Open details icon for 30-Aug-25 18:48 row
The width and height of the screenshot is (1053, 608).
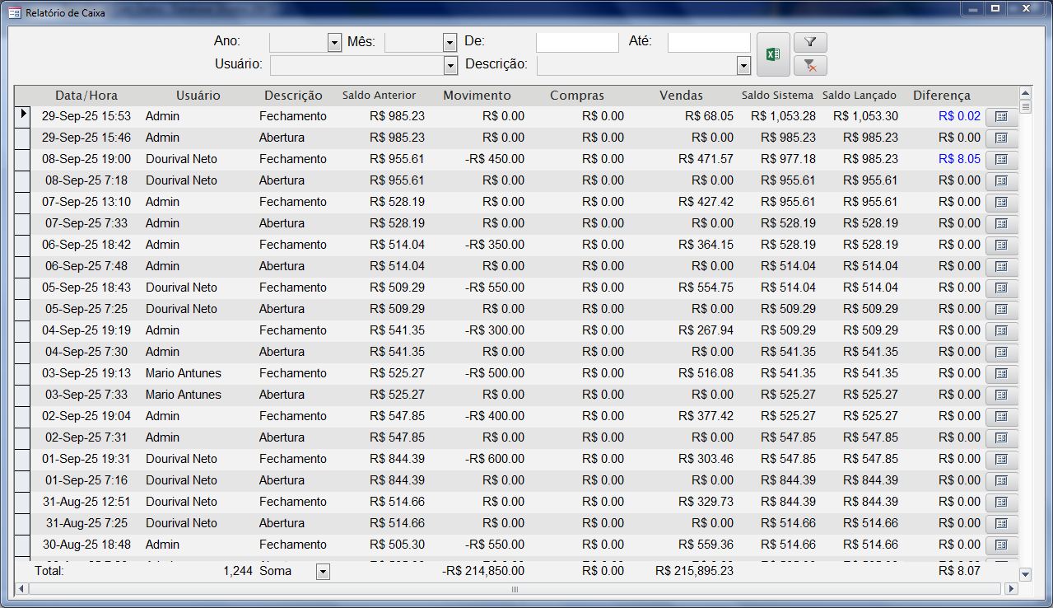click(x=1001, y=545)
